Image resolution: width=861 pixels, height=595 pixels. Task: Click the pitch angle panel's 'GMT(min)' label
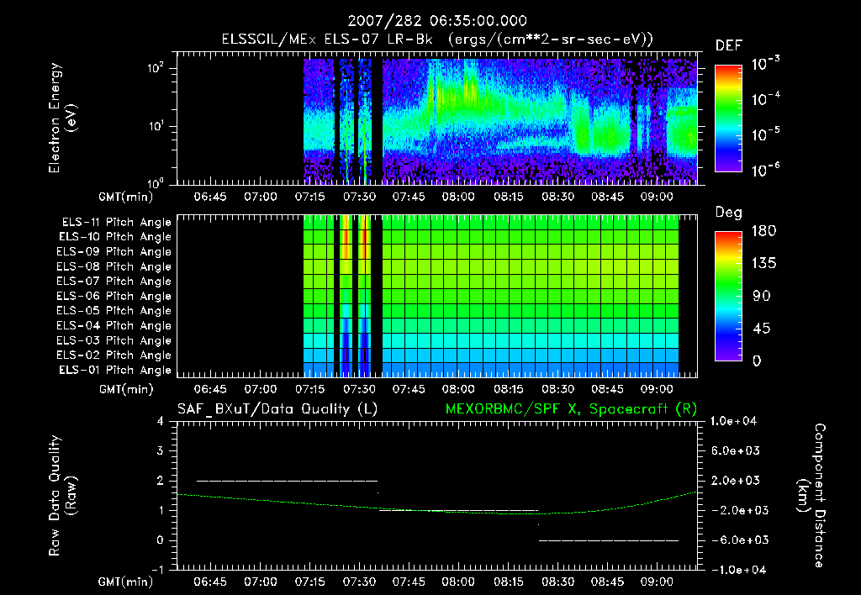[x=126, y=389]
